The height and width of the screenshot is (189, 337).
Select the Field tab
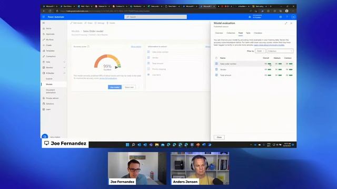pyautogui.click(x=240, y=33)
